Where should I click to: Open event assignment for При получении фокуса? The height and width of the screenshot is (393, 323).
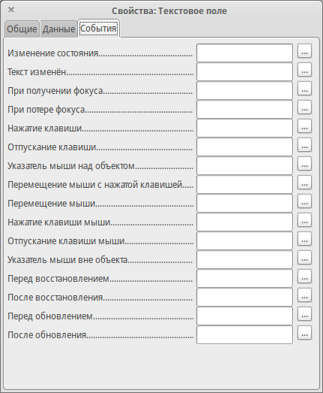(x=304, y=89)
